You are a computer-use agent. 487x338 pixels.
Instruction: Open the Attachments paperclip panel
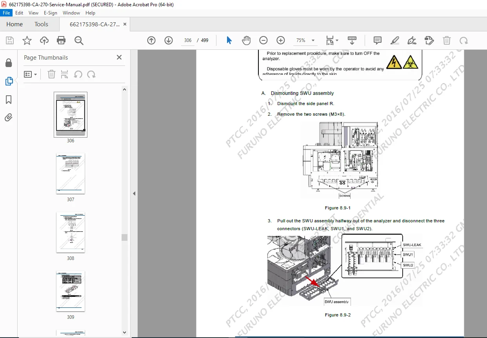9,117
